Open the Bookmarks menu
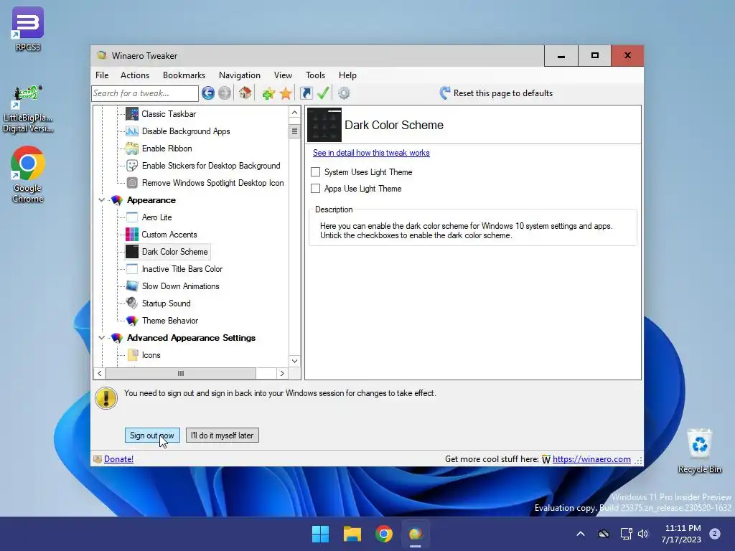 pos(184,75)
